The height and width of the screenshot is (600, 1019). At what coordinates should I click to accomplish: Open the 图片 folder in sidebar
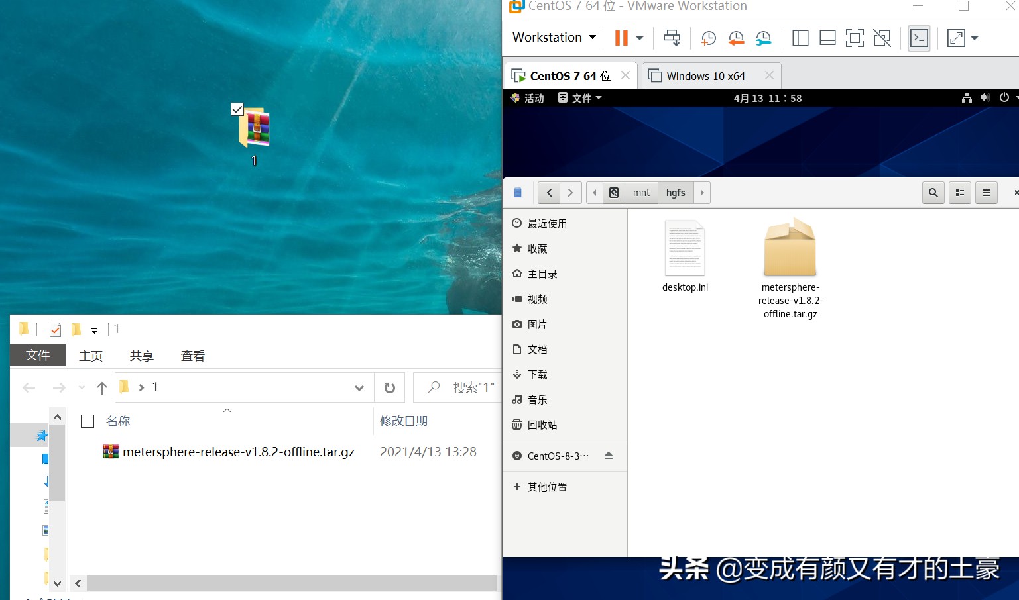click(x=565, y=325)
